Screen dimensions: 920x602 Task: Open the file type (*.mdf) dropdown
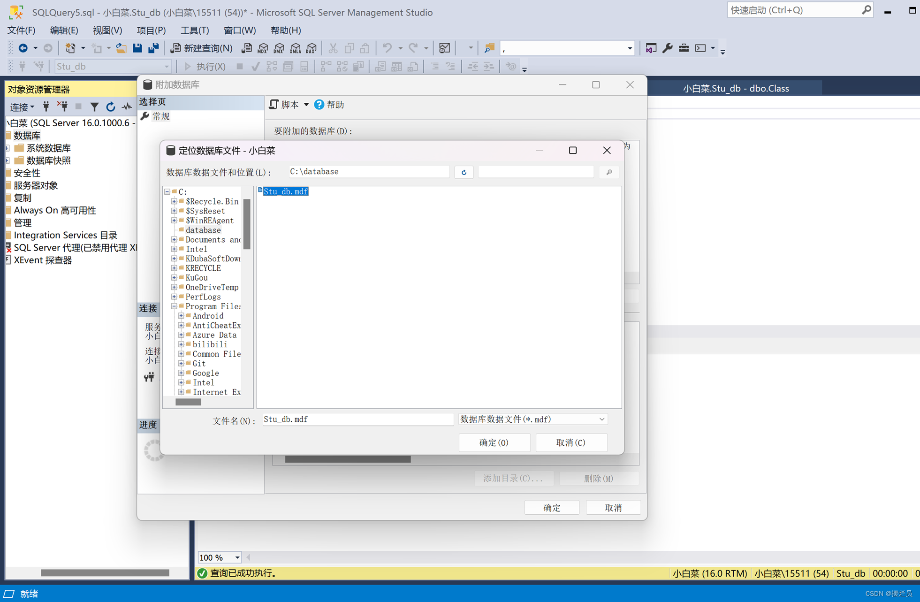coord(601,419)
